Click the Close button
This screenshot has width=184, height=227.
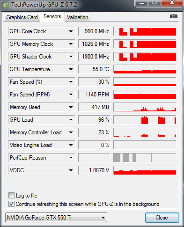click(162, 218)
